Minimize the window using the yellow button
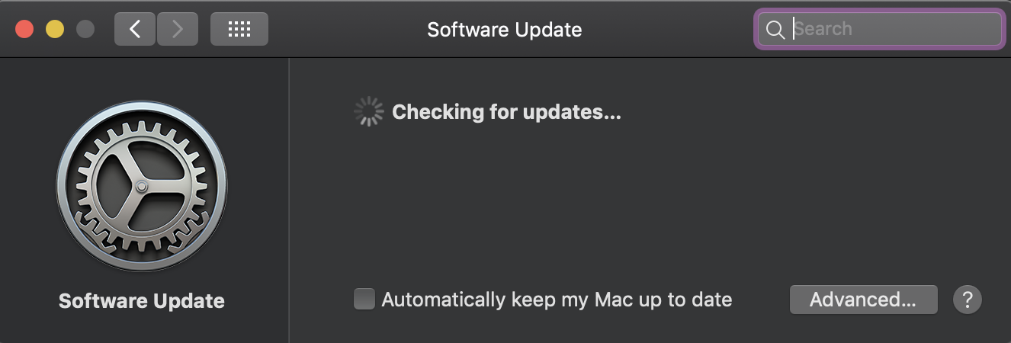 55,29
